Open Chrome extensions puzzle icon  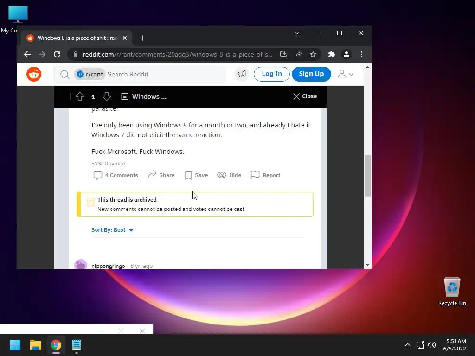(x=332, y=55)
